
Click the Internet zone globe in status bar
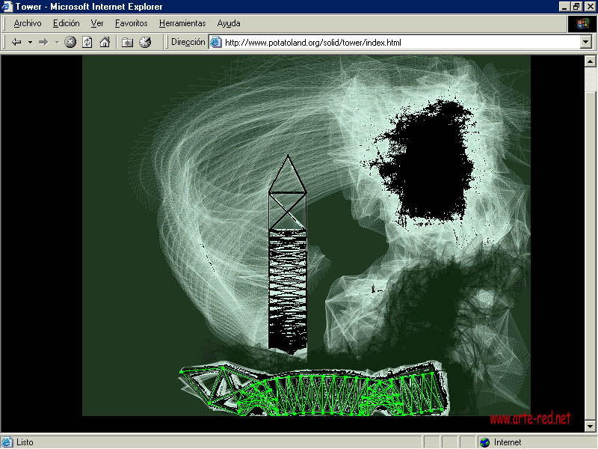484,442
